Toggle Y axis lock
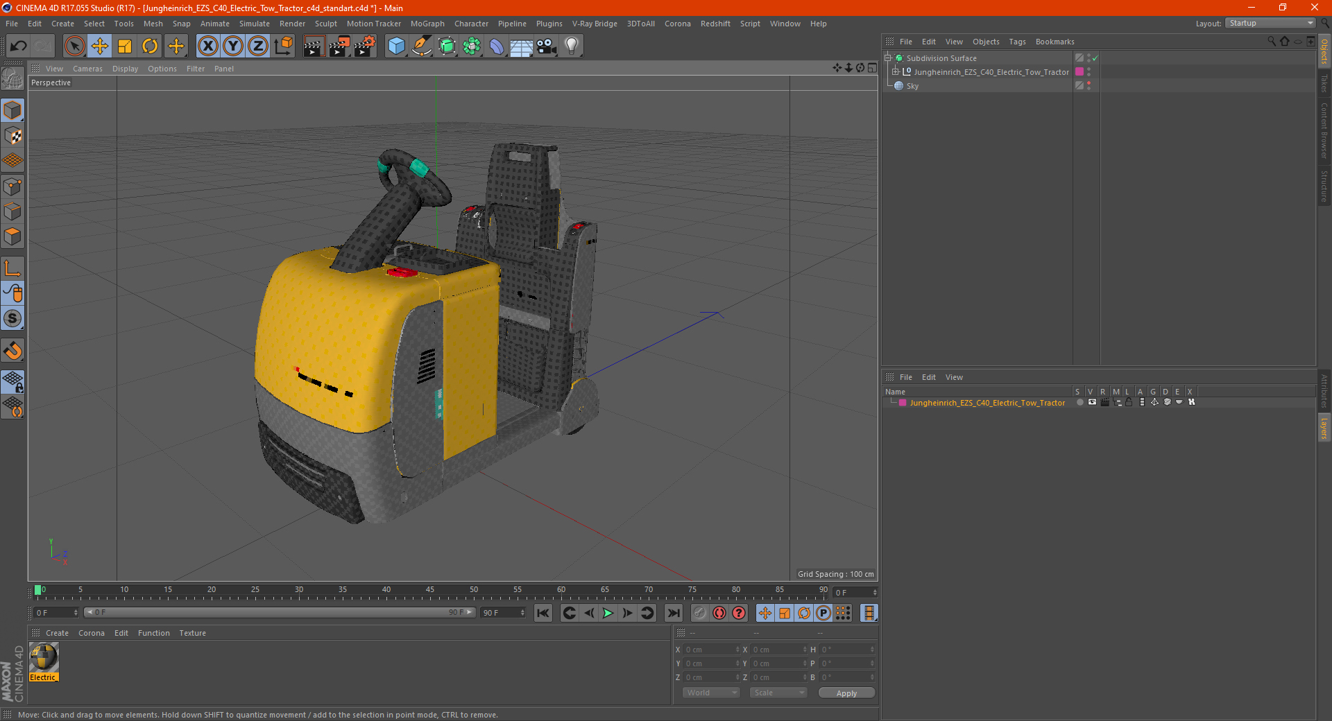Image resolution: width=1332 pixels, height=721 pixels. click(233, 46)
